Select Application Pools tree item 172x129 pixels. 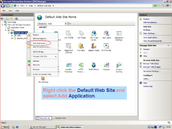(x=17, y=27)
